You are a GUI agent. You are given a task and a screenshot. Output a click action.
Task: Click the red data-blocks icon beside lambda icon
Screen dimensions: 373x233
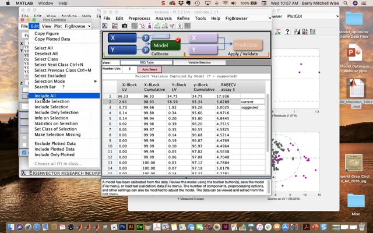(115, 26)
